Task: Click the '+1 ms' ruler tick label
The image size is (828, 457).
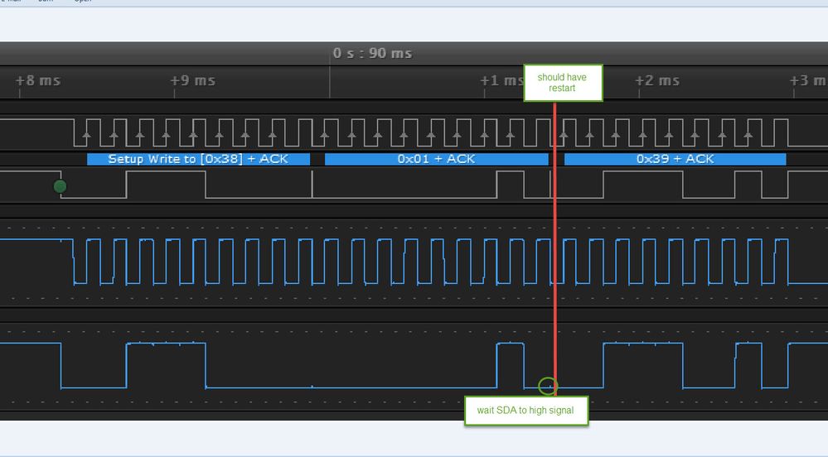Action: pos(501,81)
